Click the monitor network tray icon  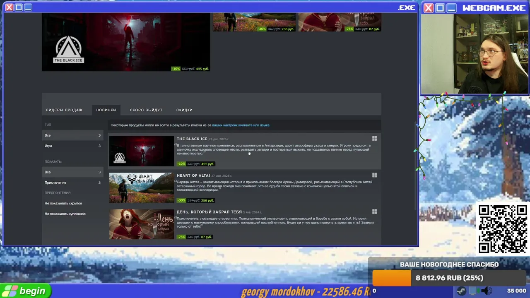[474, 291]
